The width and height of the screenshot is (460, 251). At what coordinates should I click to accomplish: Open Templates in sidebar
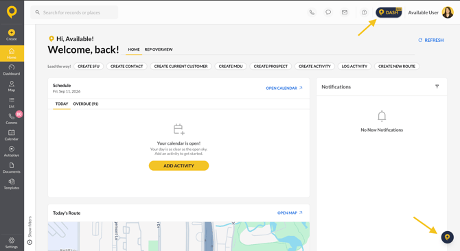[12, 184]
